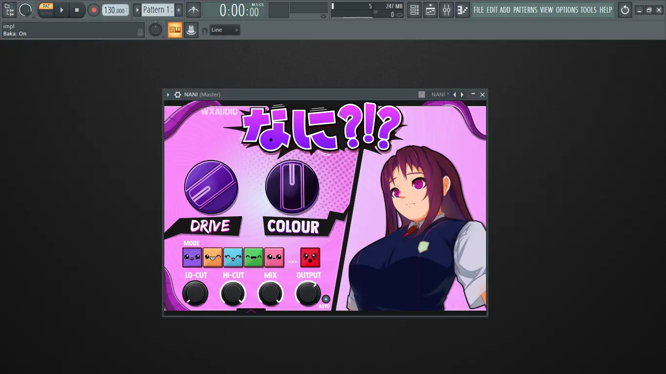Click the knob-shaped multilink controllers icon
The width and height of the screenshot is (666, 374).
point(192,30)
